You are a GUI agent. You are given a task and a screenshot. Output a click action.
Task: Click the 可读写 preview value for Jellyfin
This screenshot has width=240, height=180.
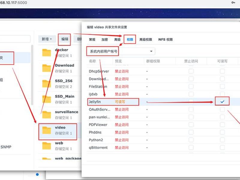120,102
